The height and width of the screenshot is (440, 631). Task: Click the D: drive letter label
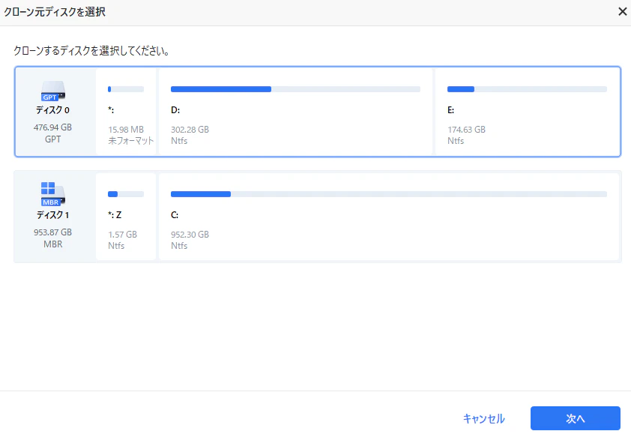pyautogui.click(x=175, y=110)
